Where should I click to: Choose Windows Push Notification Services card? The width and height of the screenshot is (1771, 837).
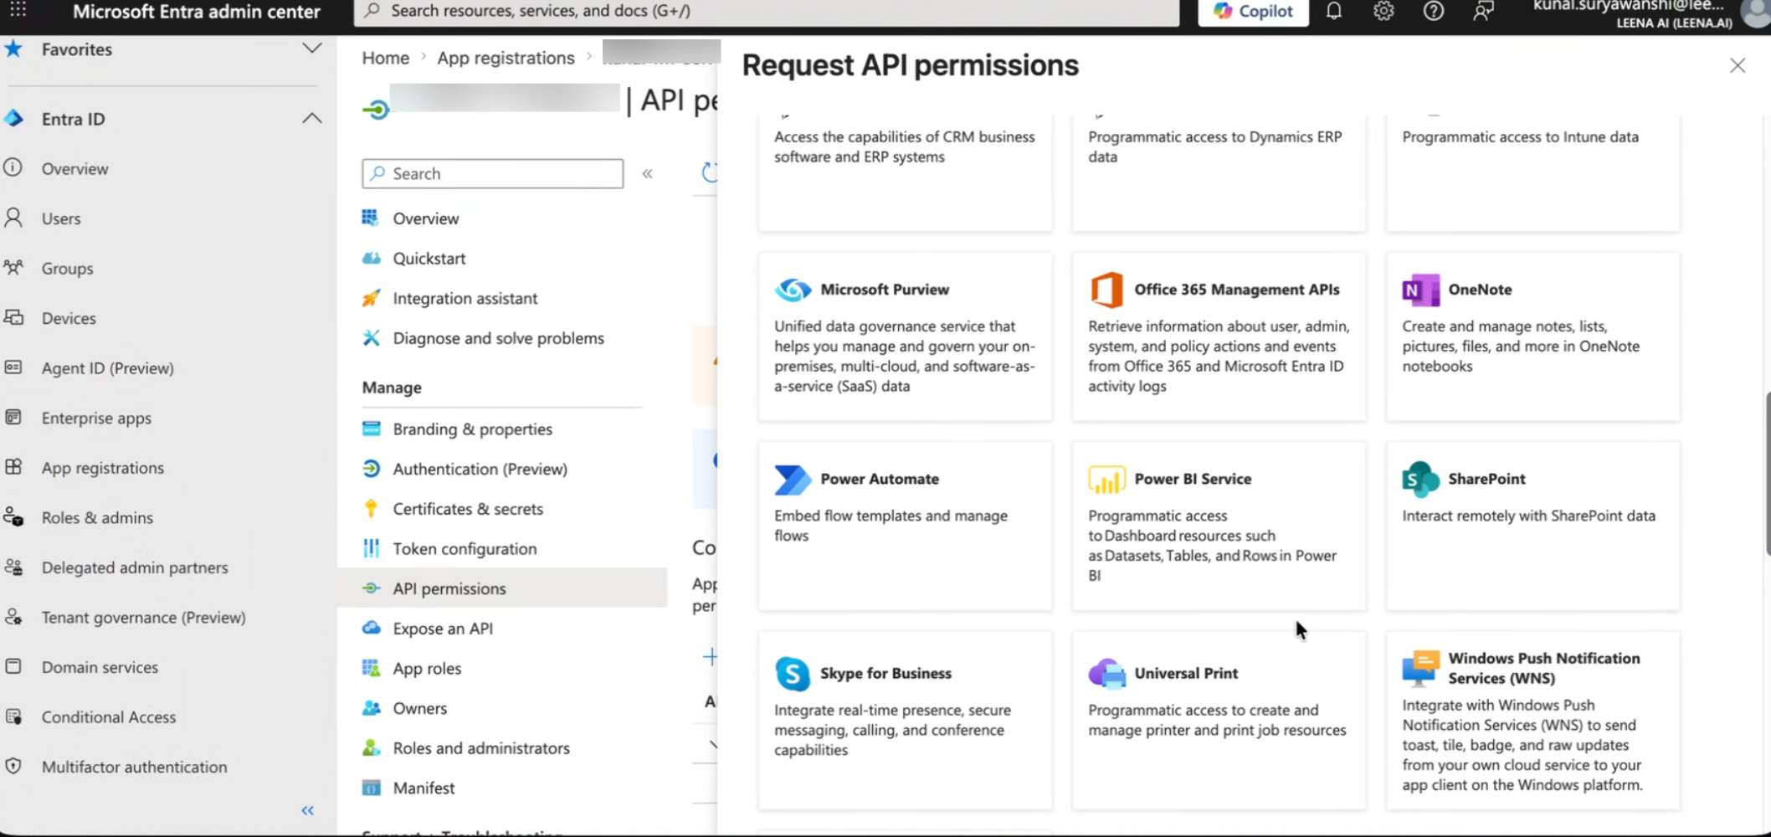1532,721
